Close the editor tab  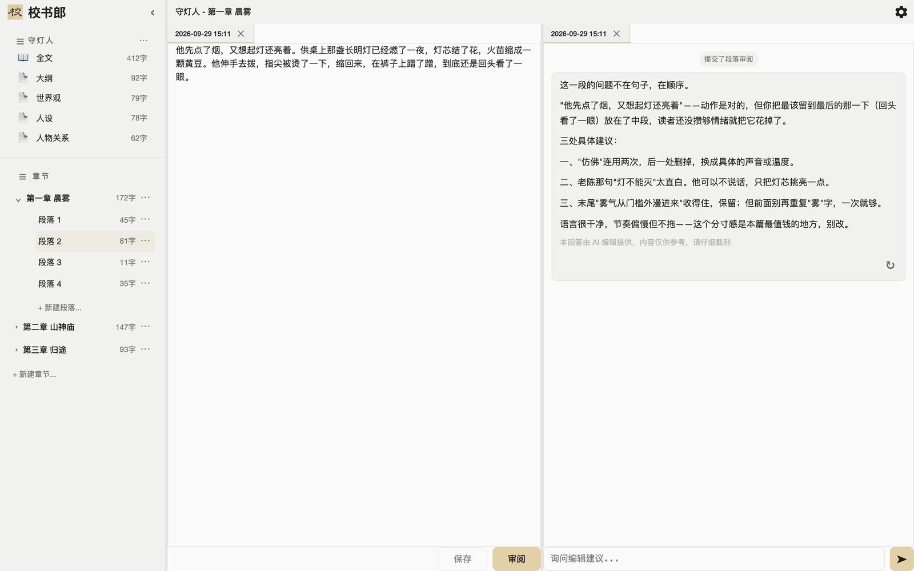(x=241, y=34)
